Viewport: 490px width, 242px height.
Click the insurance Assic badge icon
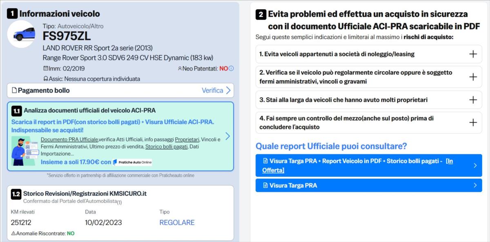(x=45, y=79)
